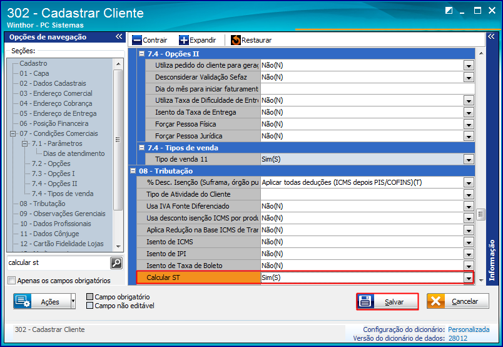The image size is (503, 347).
Task: Select 09 - Observações Gerenciais section
Action: coord(63,214)
